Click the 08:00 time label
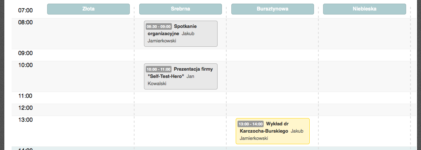The width and height of the screenshot is (421, 150). (x=25, y=22)
